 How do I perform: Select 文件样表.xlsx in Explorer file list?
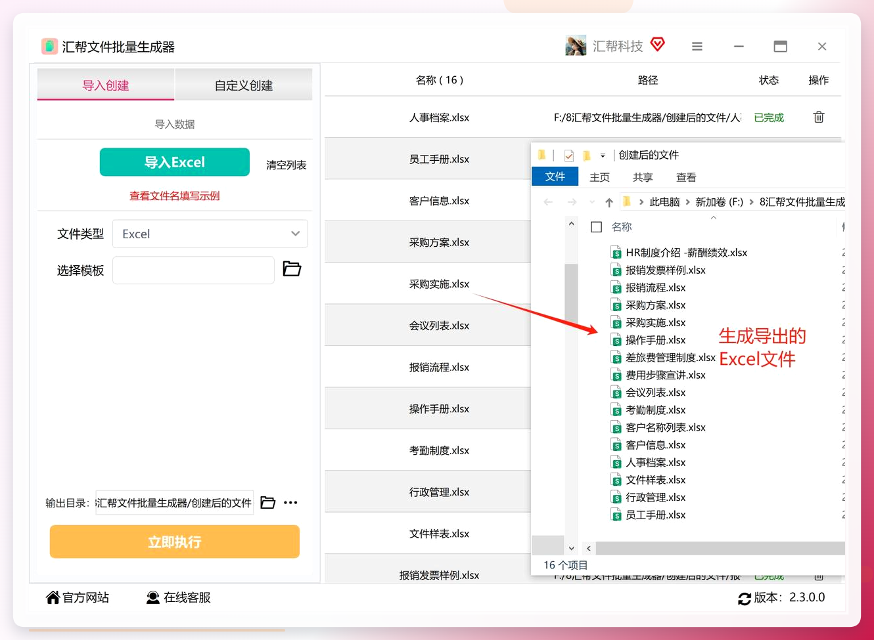coord(656,480)
